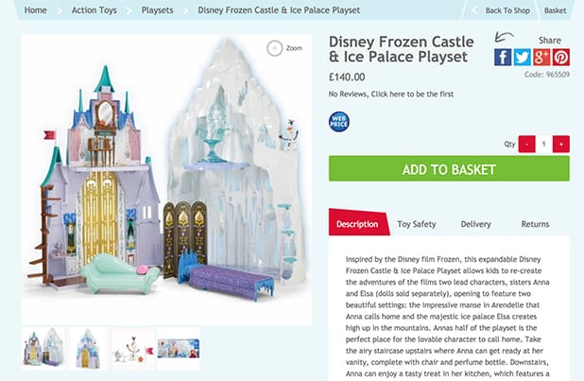Open the Returns tab

tap(535, 224)
